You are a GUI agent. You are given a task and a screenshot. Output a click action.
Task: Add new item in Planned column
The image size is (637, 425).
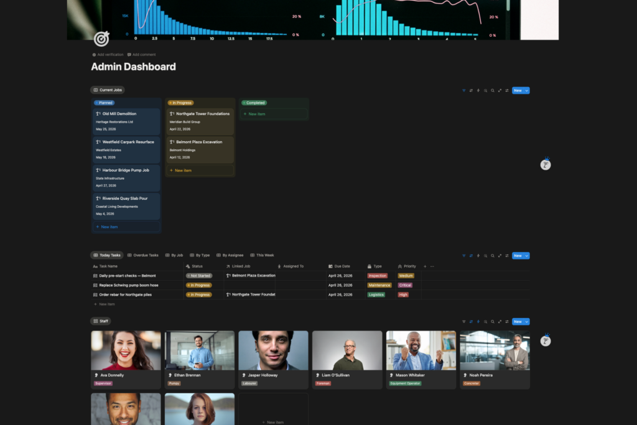126,227
